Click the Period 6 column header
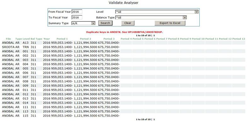 pos(150,39)
